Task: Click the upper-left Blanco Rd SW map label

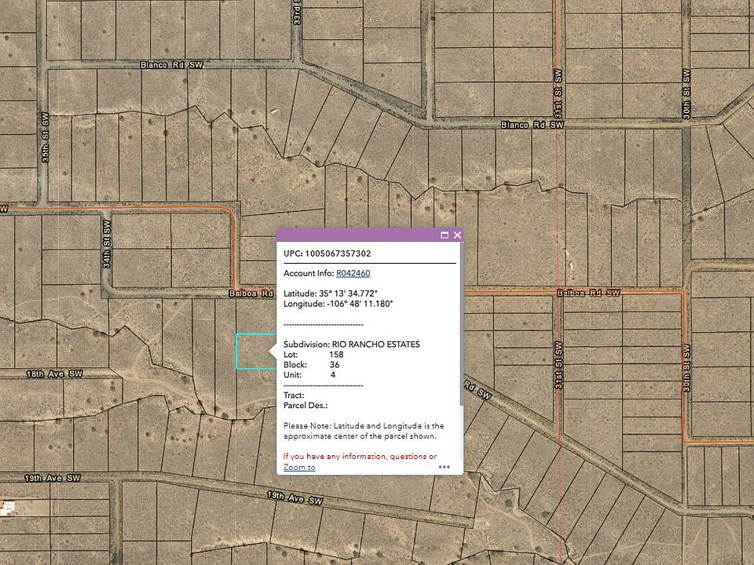Action: [x=172, y=65]
